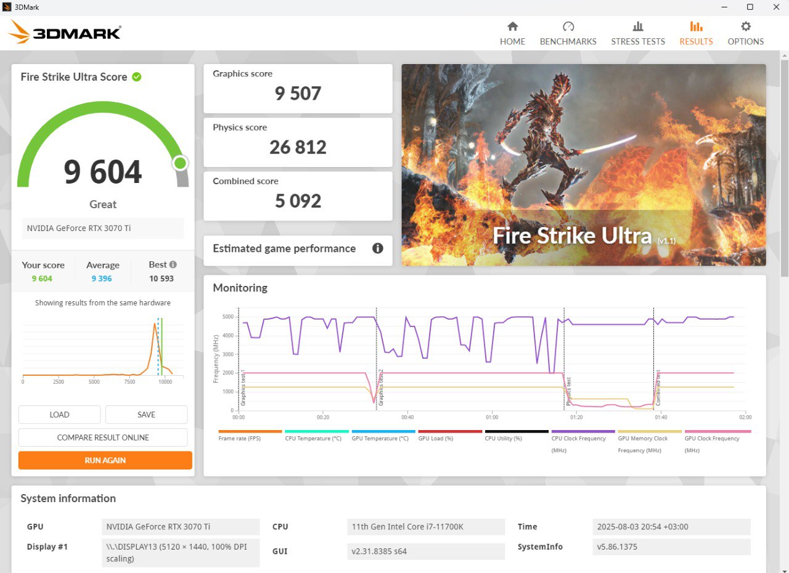
Task: Click the score distribution chart
Action: 103,349
